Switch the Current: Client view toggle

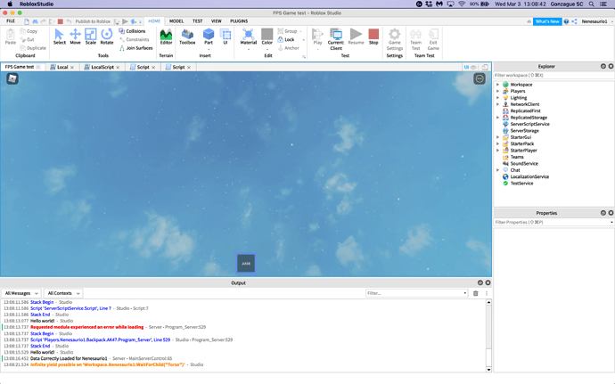[x=336, y=37]
